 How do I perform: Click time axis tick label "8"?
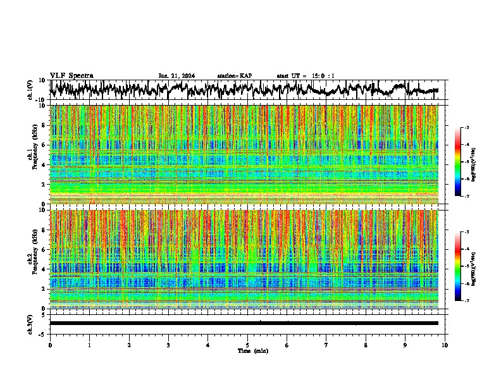pos(366,345)
